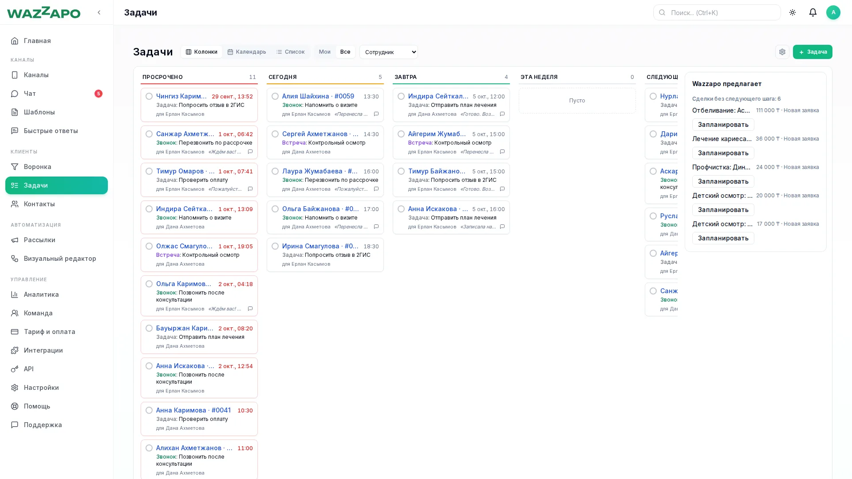Click user avatar A icon

[x=833, y=12]
